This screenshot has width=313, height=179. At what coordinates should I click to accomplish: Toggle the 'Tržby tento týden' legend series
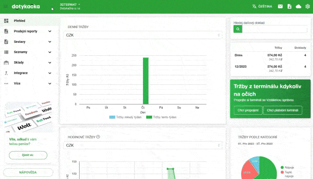(x=162, y=117)
